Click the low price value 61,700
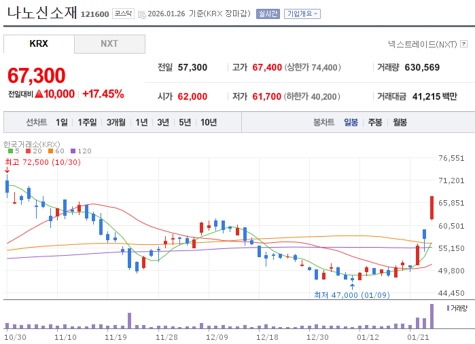The image size is (475, 344). click(267, 96)
